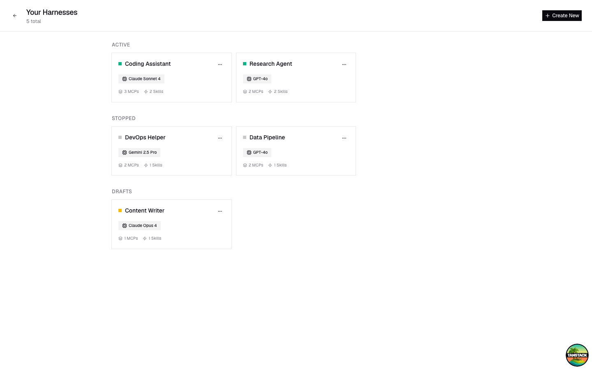
Task: Open the DevOps Helper ellipsis menu
Action: click(220, 138)
